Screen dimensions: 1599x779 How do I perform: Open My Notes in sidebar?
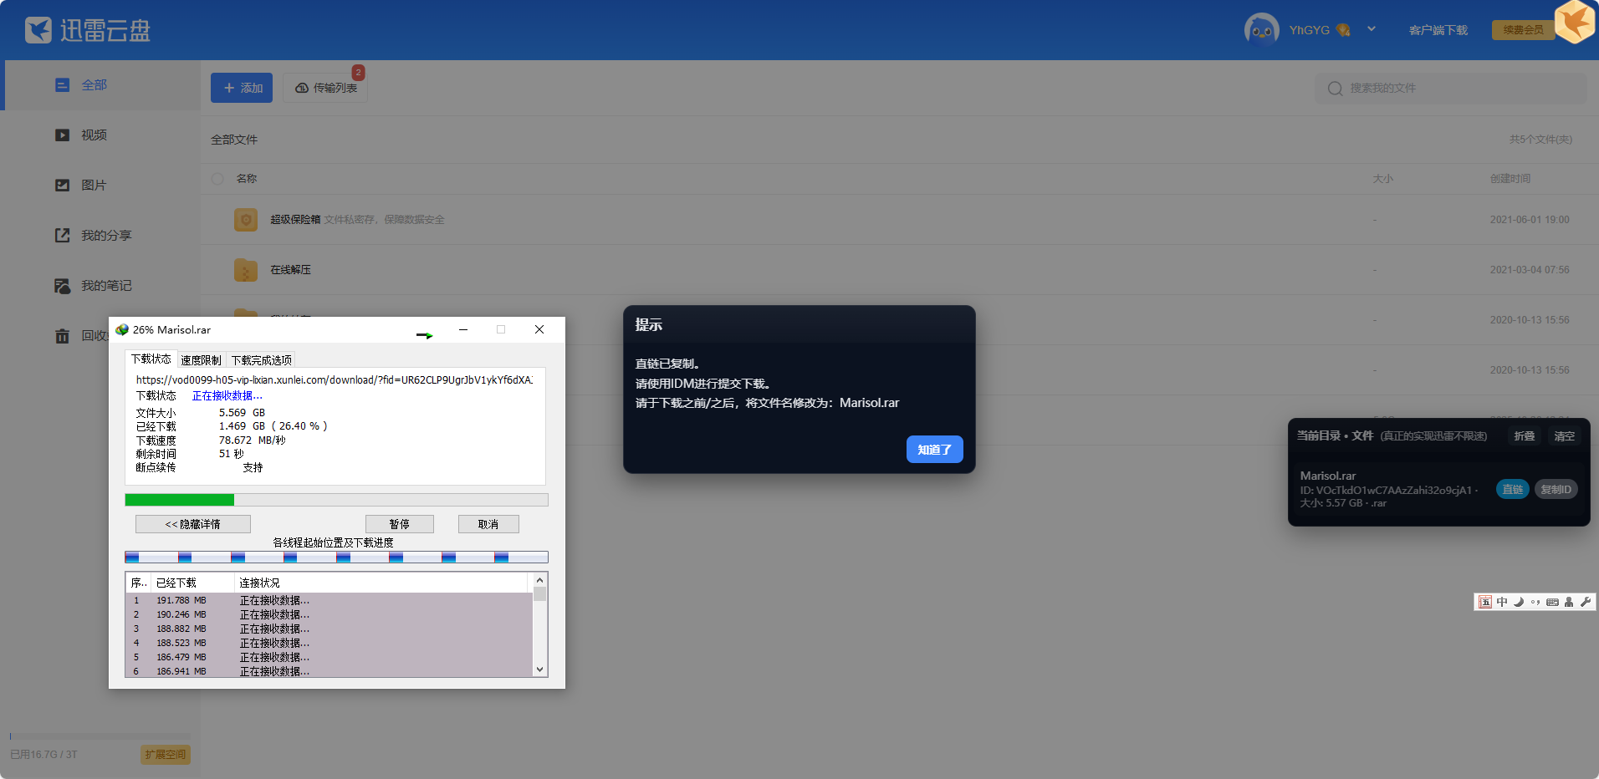pos(105,286)
